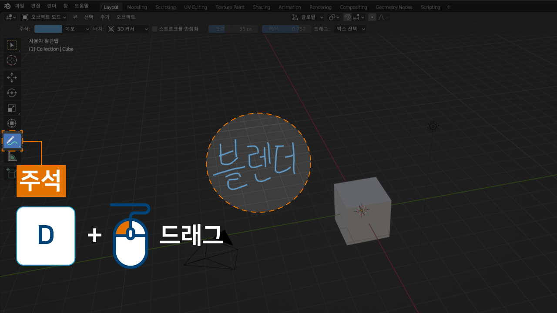557x313 pixels.
Task: Select the 3D Cursor tool
Action: [x=12, y=60]
